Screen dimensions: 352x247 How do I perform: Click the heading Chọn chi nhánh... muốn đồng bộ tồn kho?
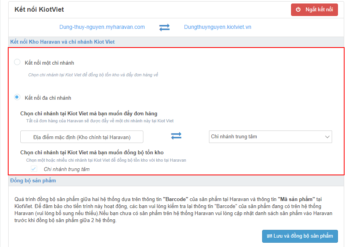(92, 152)
